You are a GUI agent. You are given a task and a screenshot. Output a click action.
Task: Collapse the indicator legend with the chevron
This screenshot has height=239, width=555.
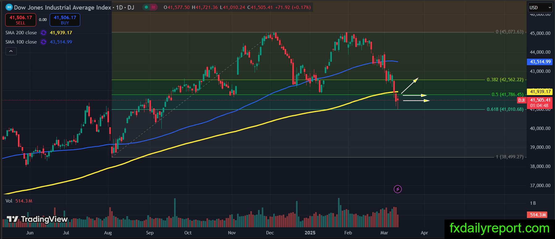pos(11,51)
